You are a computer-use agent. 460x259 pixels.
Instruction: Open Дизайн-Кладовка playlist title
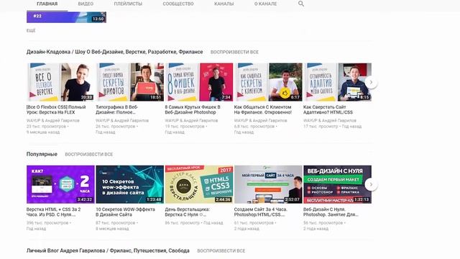point(115,52)
